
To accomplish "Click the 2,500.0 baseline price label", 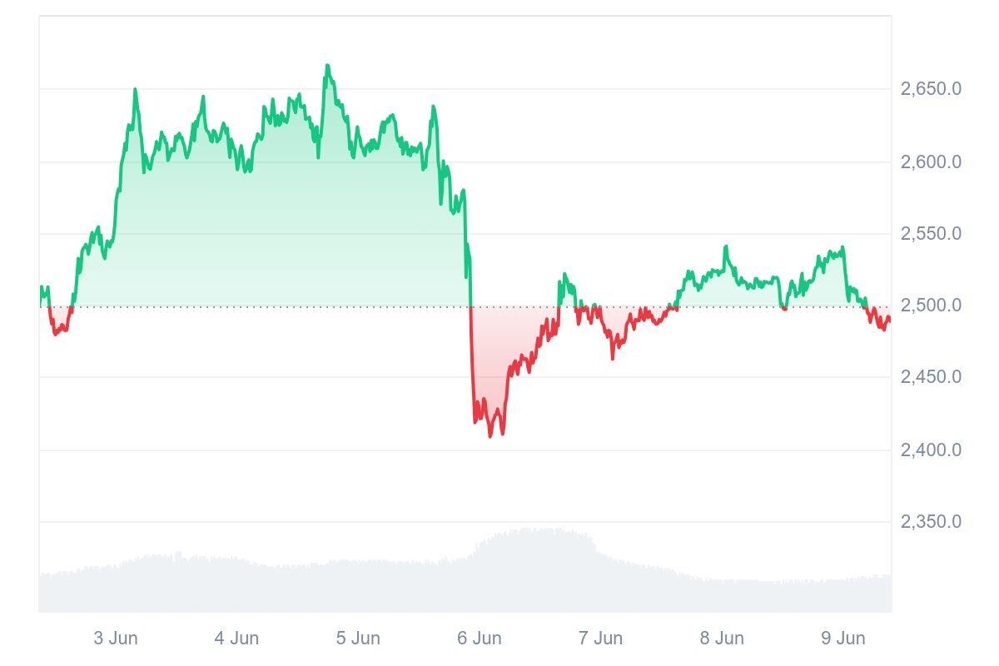I will coord(931,306).
